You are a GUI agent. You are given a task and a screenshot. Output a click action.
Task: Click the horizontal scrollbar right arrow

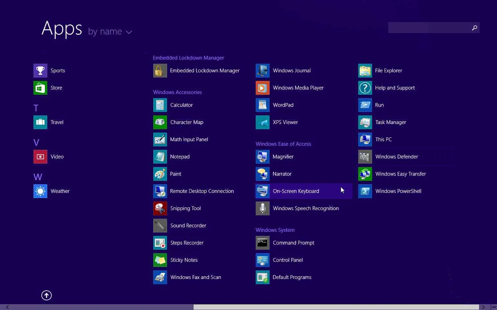(483, 307)
